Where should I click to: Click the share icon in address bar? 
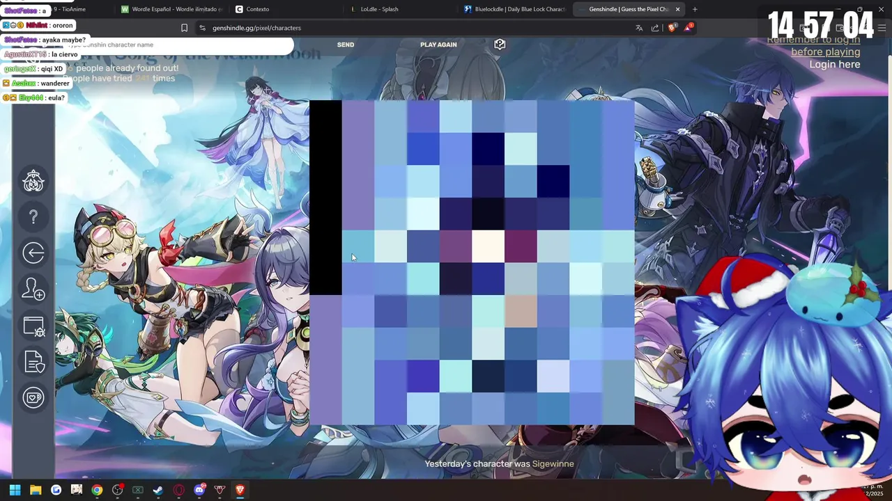tap(655, 28)
